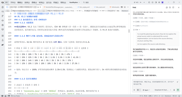Image resolution: width=182 pixels, height=97 pixels.
Task: Click the microphone voice input icon
Action: (174, 90)
